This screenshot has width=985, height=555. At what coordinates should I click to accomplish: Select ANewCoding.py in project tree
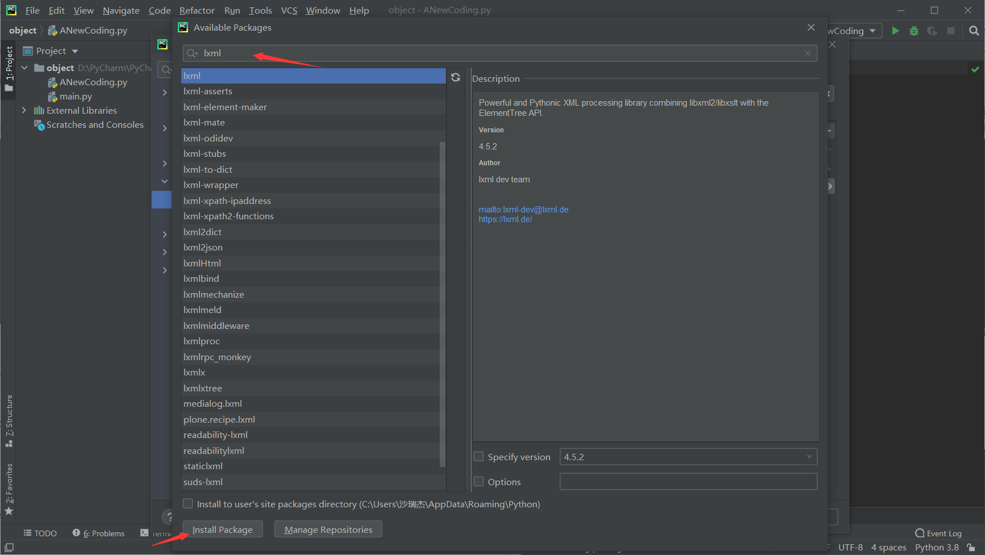tap(87, 82)
